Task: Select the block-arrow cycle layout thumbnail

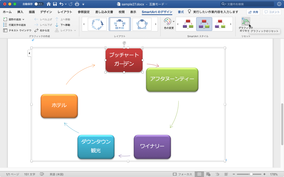Action: click(x=97, y=24)
